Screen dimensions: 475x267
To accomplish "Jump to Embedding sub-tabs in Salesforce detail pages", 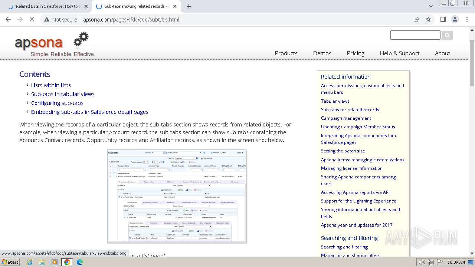I will pos(90,112).
